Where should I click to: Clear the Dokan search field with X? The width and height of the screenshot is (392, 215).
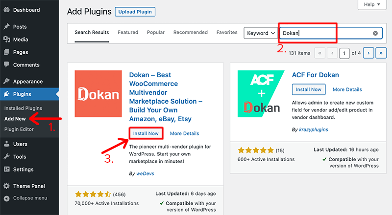tap(375, 33)
